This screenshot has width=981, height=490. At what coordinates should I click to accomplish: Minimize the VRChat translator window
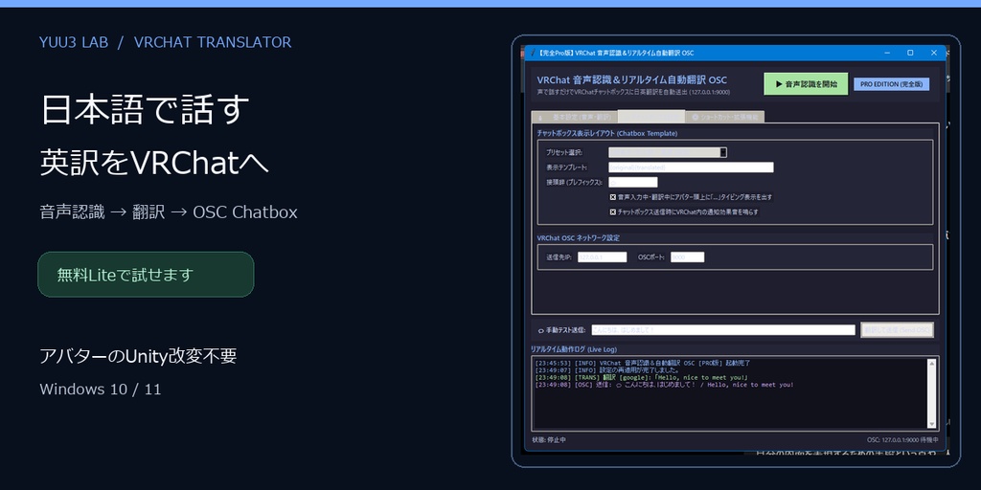coord(888,54)
